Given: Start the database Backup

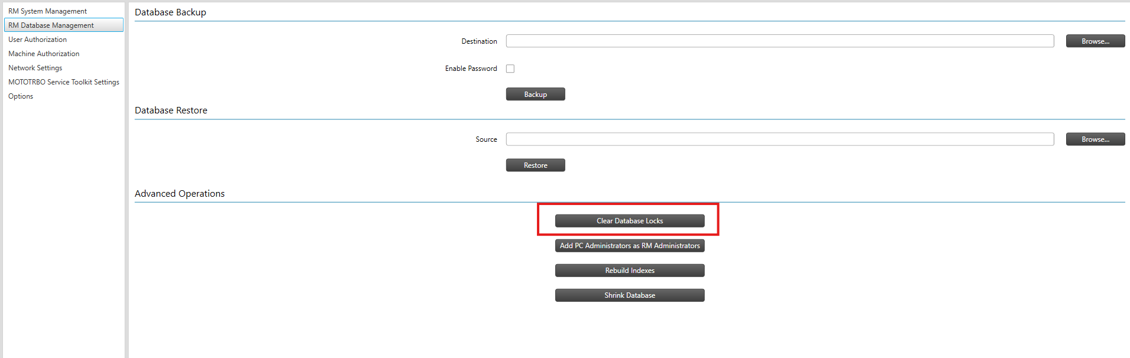Looking at the screenshot, I should (535, 94).
